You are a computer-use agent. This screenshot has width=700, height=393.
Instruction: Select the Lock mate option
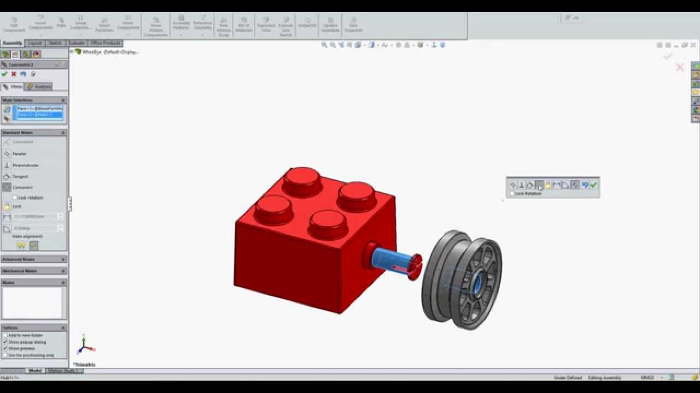click(x=12, y=206)
